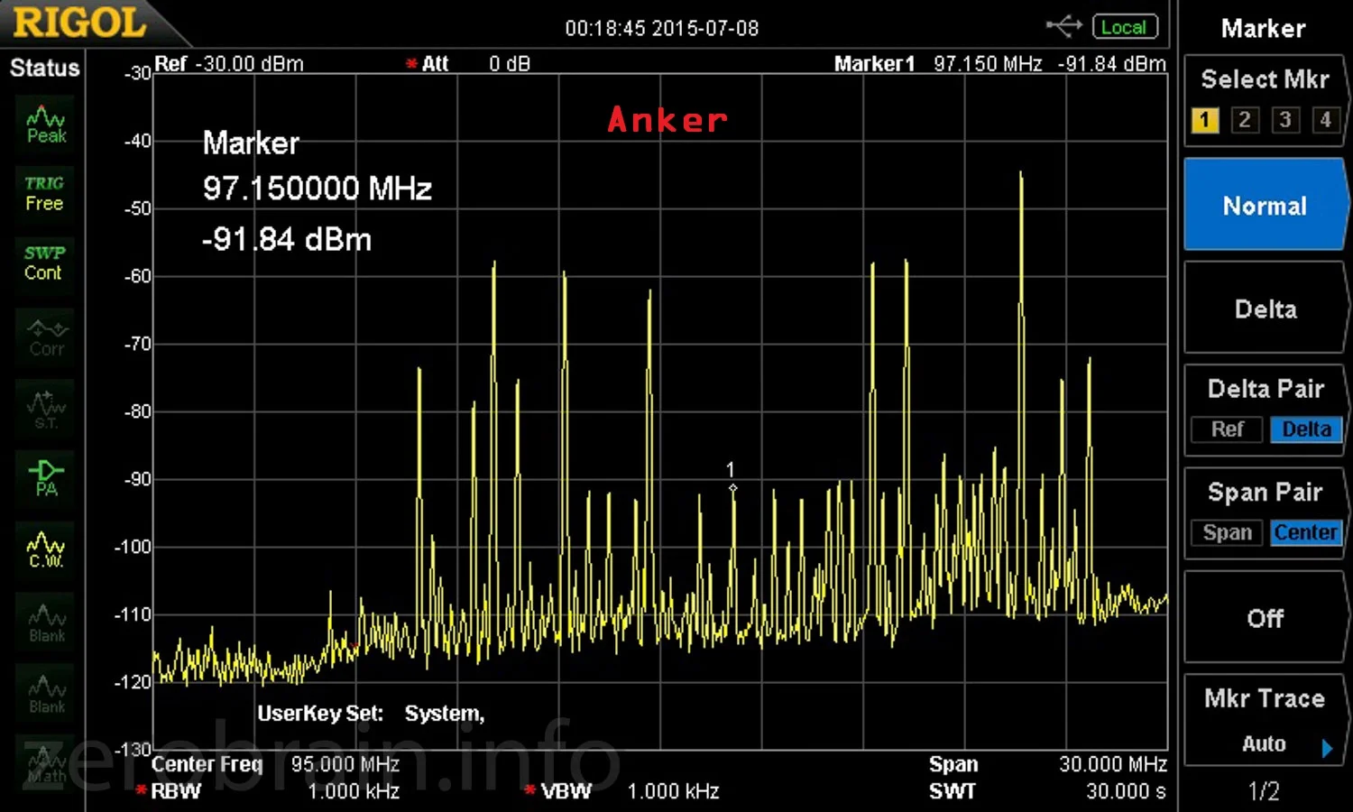Click the date and time display
The image size is (1353, 812).
pyautogui.click(x=662, y=28)
